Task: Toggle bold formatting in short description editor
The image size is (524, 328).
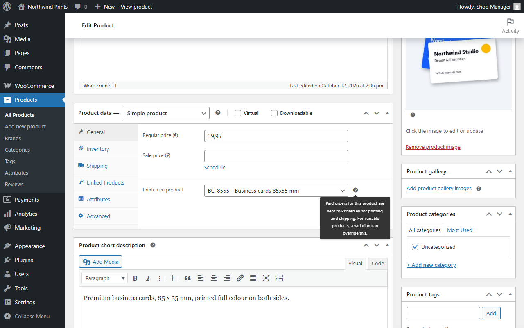Action: pyautogui.click(x=135, y=278)
